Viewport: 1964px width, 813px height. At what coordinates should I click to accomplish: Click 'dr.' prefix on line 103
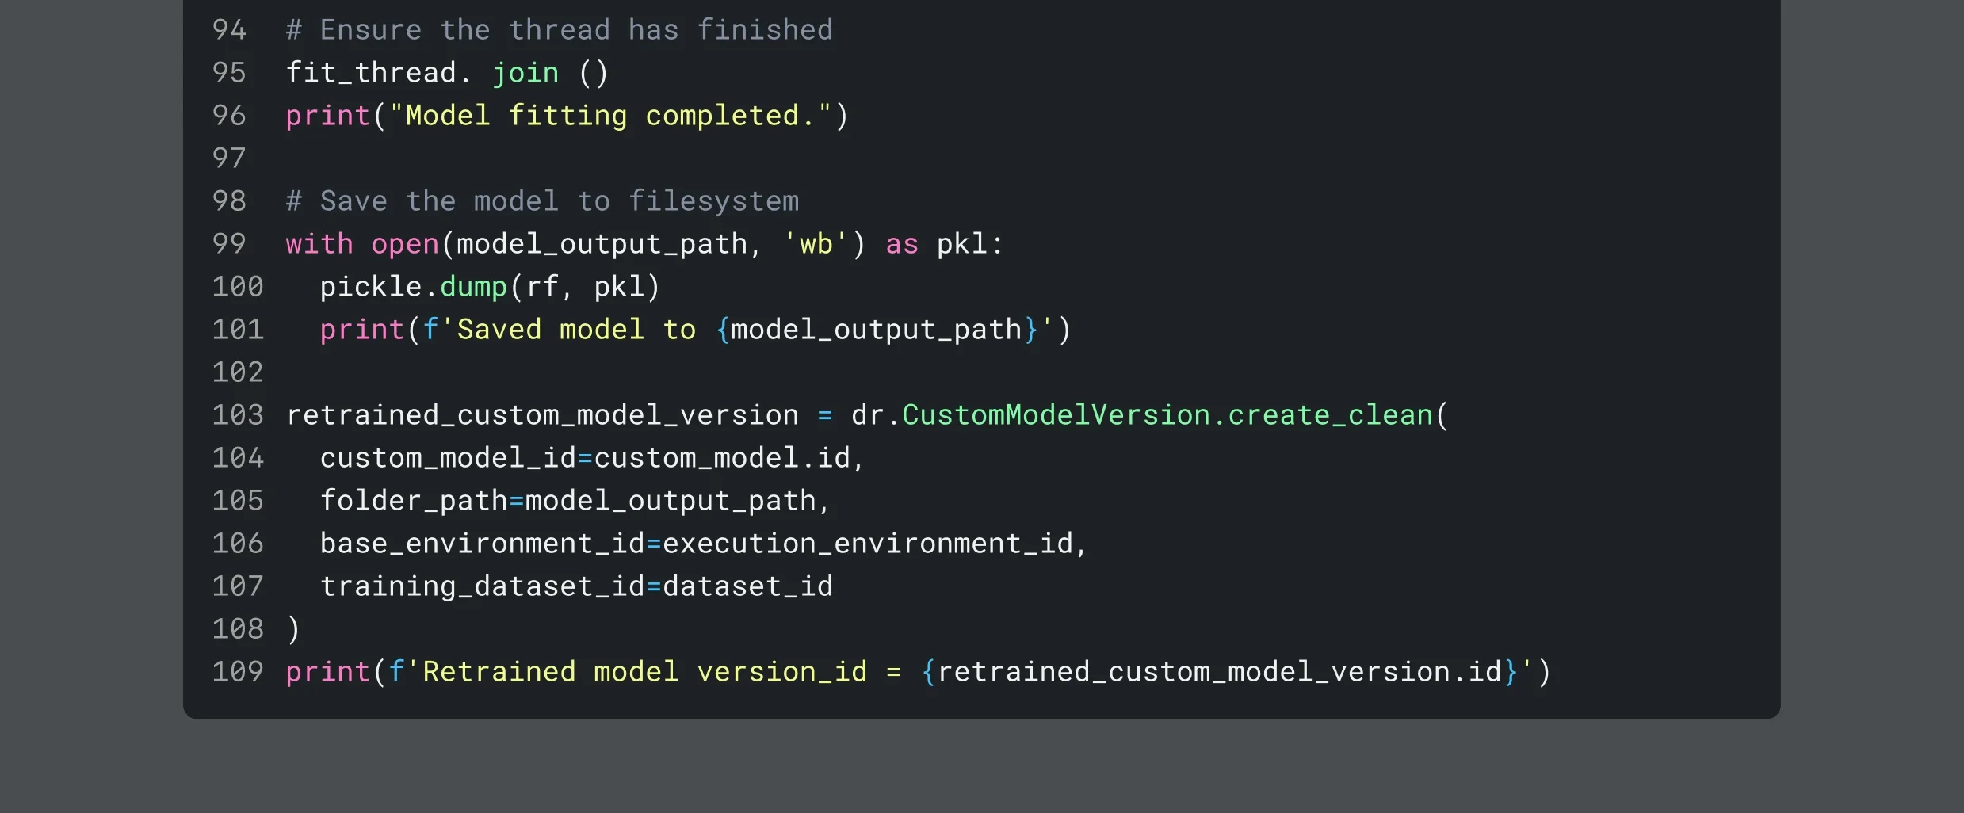[876, 415]
